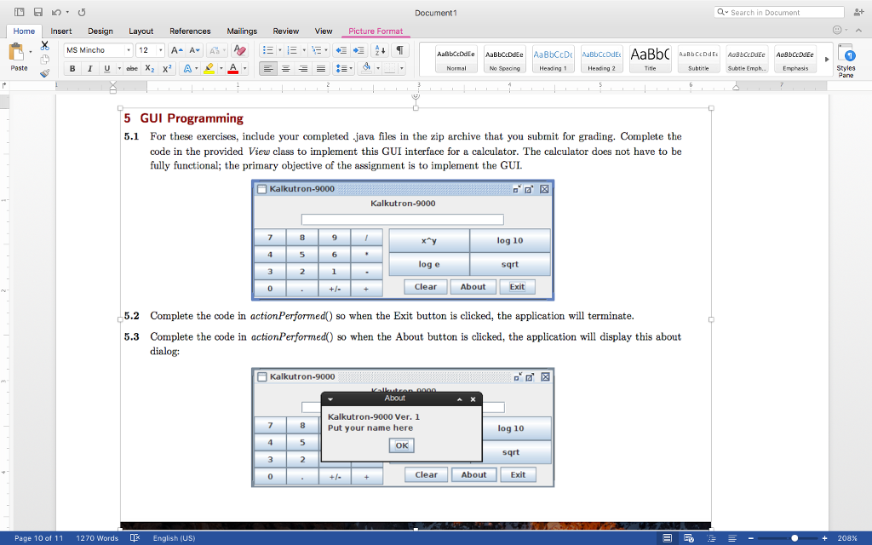Set paragraph to Justify alignment
872x545 pixels.
tap(321, 68)
